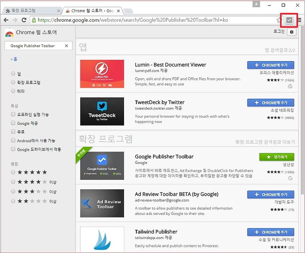The width and height of the screenshot is (305, 253).
Task: Click Publisher Toolbar's star rating (1326)
Action: (280, 172)
